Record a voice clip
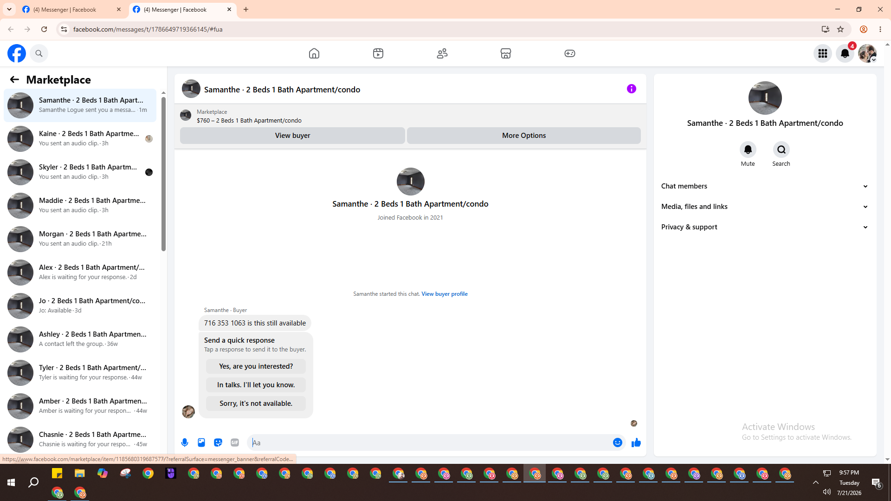Viewport: 891px width, 501px height. click(x=185, y=442)
